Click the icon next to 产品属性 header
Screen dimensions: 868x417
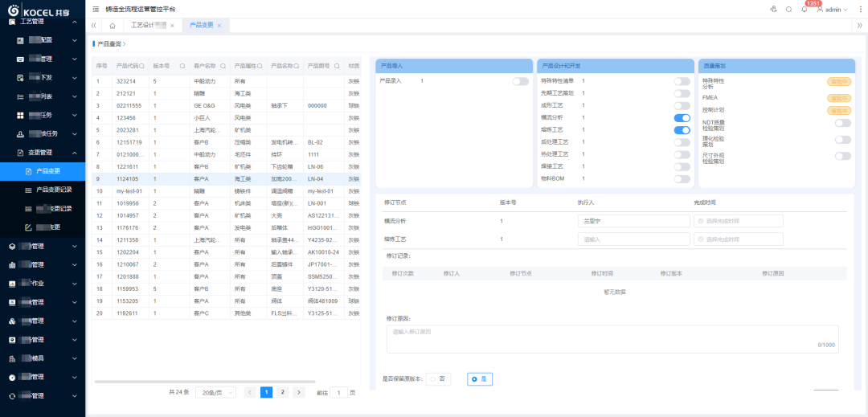[x=260, y=66]
